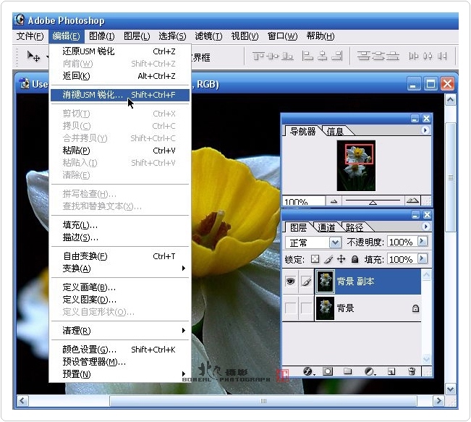Viewport: 471px width, 422px height.
Task: Click the align bottom edges icon
Action: click(287, 56)
